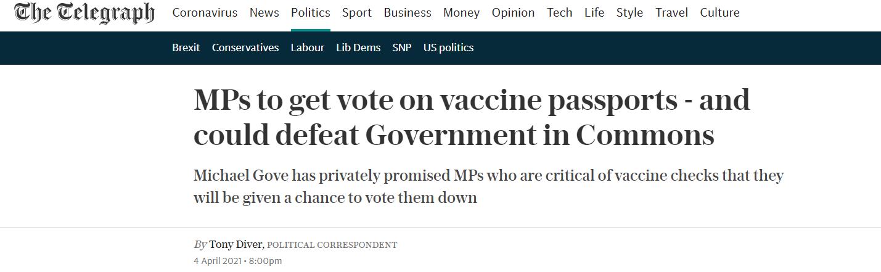Visit the Life section

594,13
